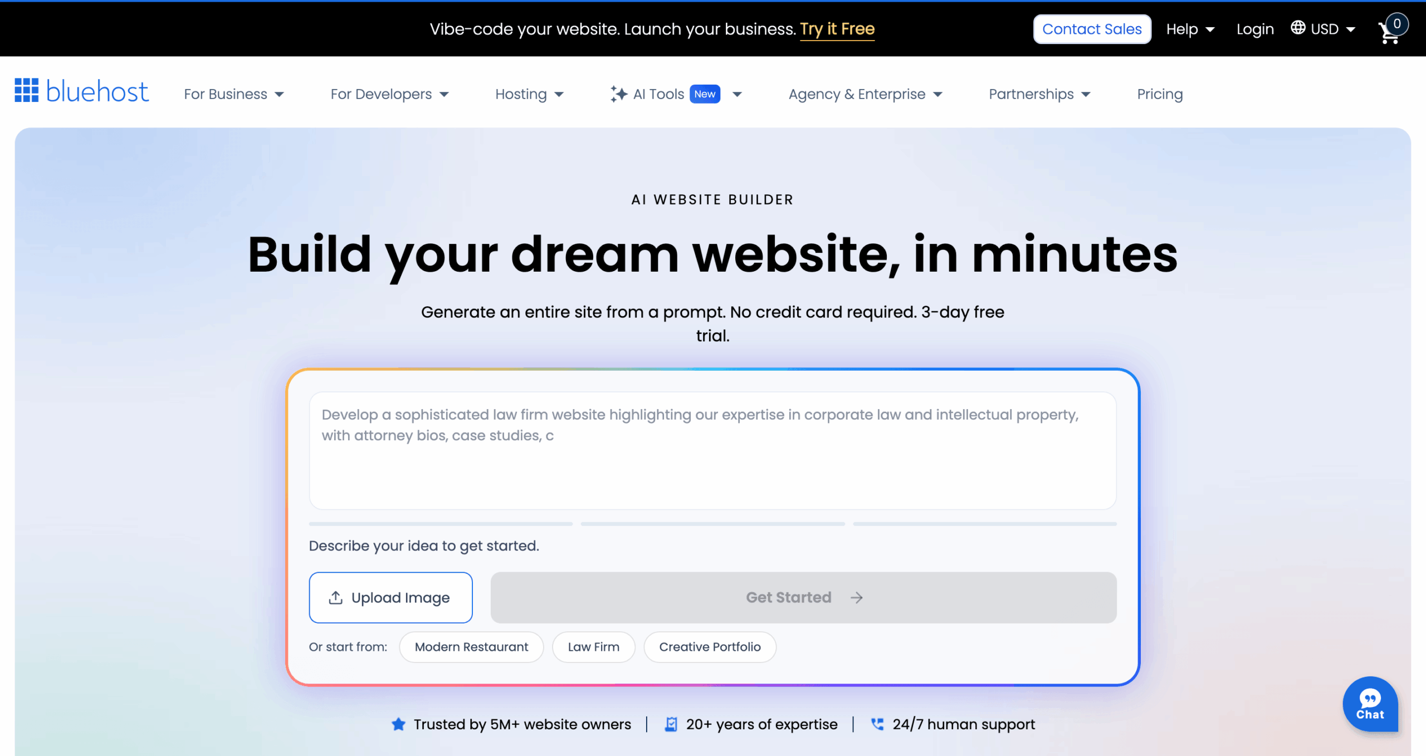This screenshot has width=1426, height=756.
Task: Click the 'Generate an entire site' subtitle
Action: click(712, 323)
